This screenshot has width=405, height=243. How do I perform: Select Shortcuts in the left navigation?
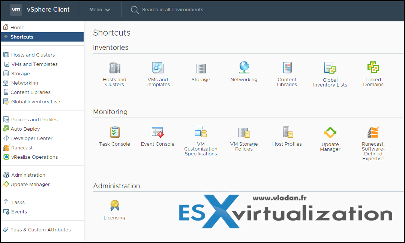click(x=22, y=37)
